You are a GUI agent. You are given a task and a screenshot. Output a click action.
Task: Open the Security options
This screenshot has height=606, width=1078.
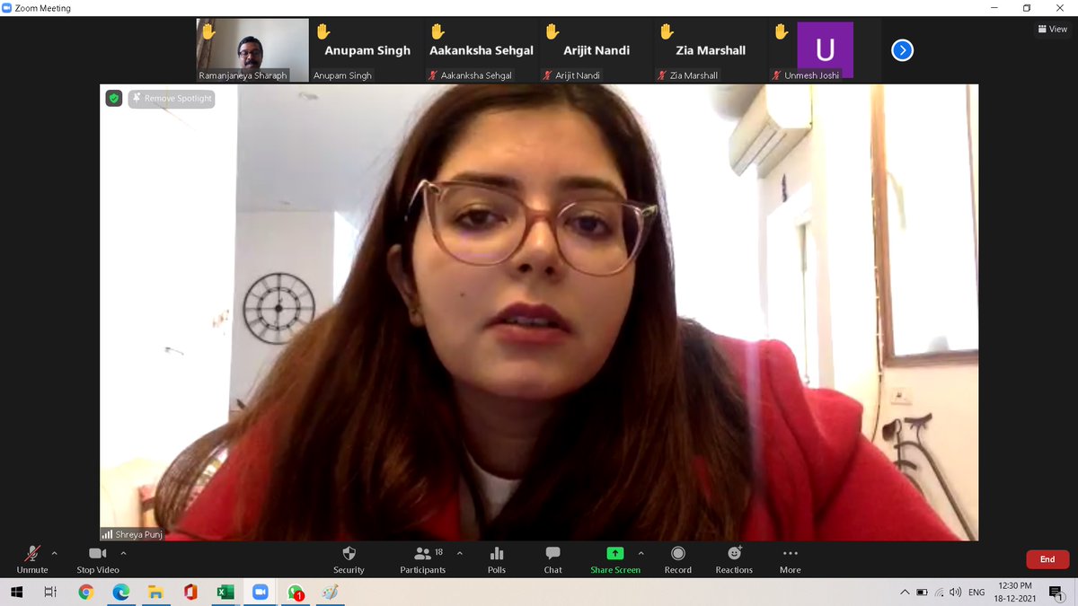click(349, 559)
